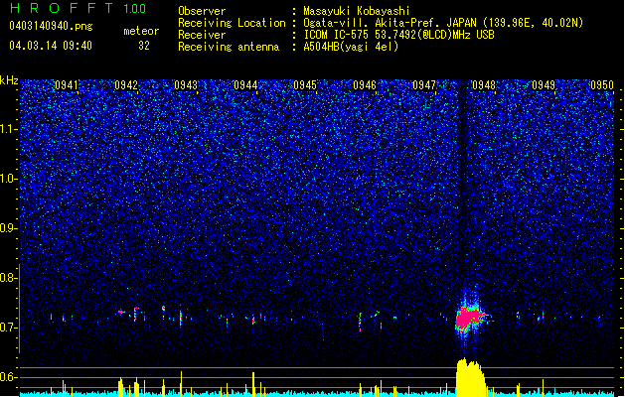Screen dimensions: 625x397
Task: Click the 1.0 kHz axis label
Action: pyautogui.click(x=9, y=179)
